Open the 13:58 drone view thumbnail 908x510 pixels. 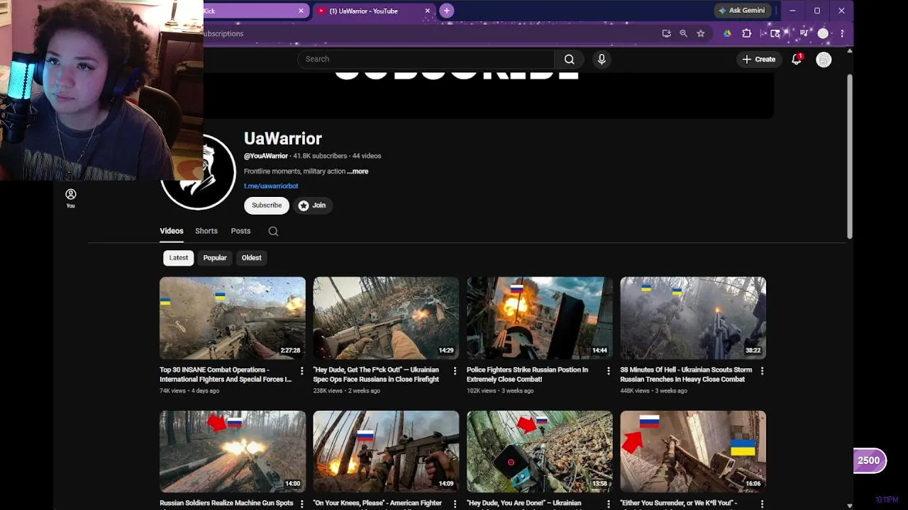(540, 451)
